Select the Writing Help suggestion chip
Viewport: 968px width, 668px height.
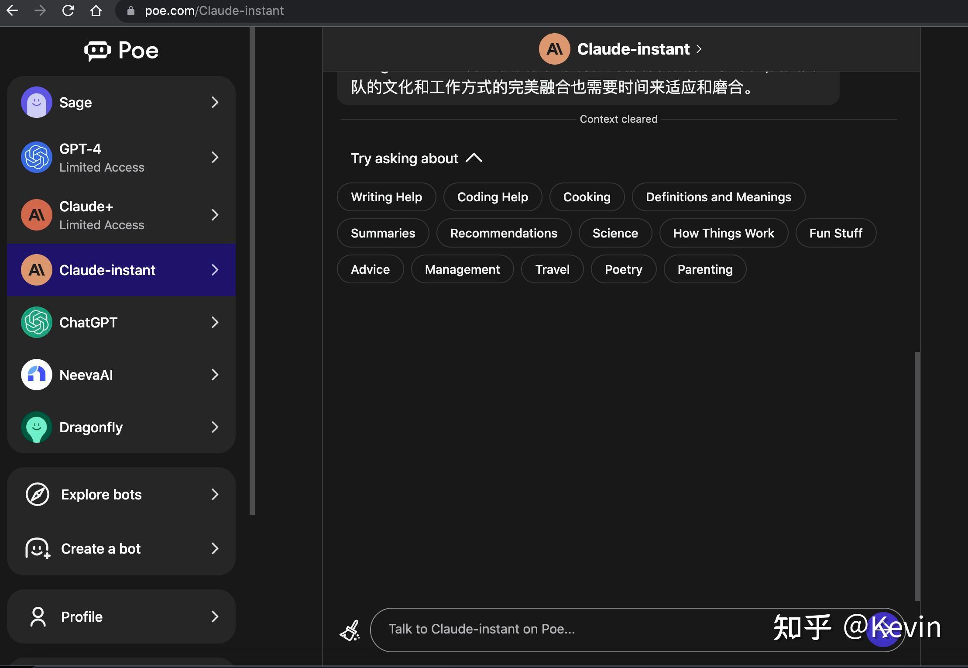click(386, 197)
